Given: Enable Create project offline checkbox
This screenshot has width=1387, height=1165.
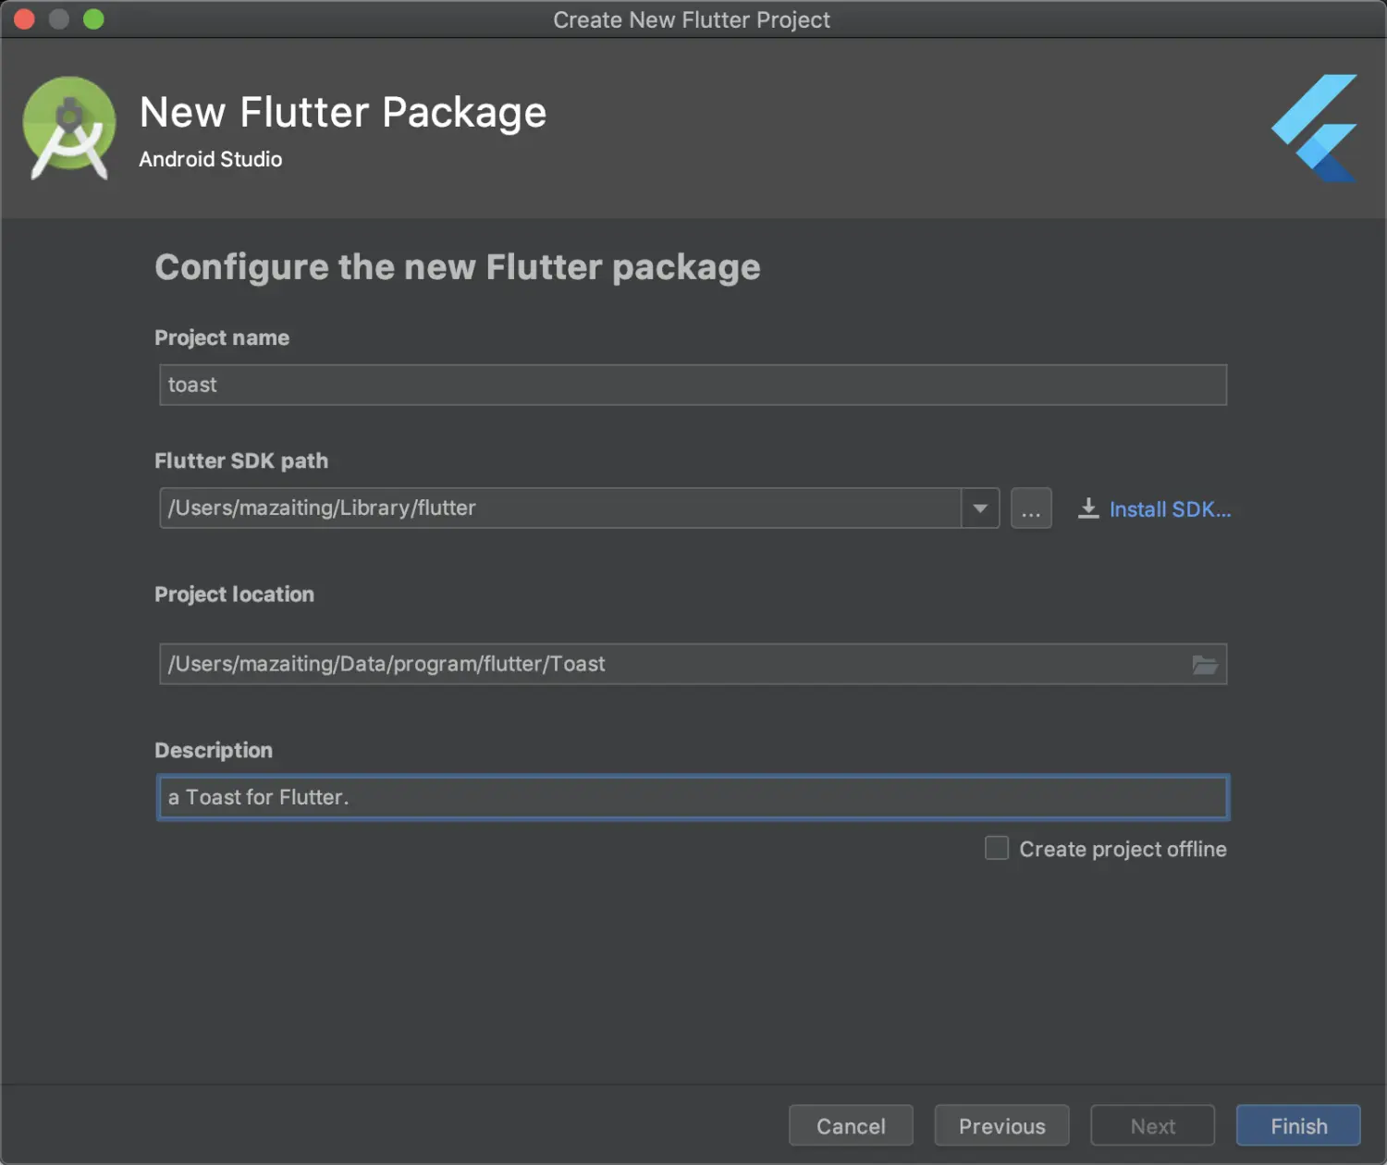Looking at the screenshot, I should pos(997,848).
